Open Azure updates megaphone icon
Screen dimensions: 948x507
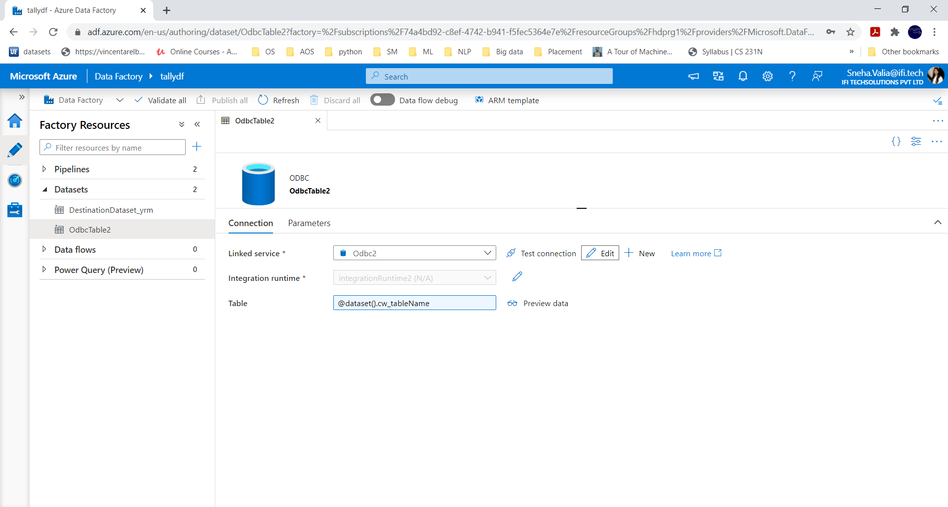coord(694,76)
